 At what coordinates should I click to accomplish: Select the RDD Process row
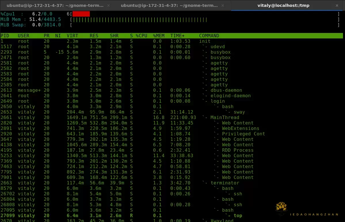click(171, 150)
